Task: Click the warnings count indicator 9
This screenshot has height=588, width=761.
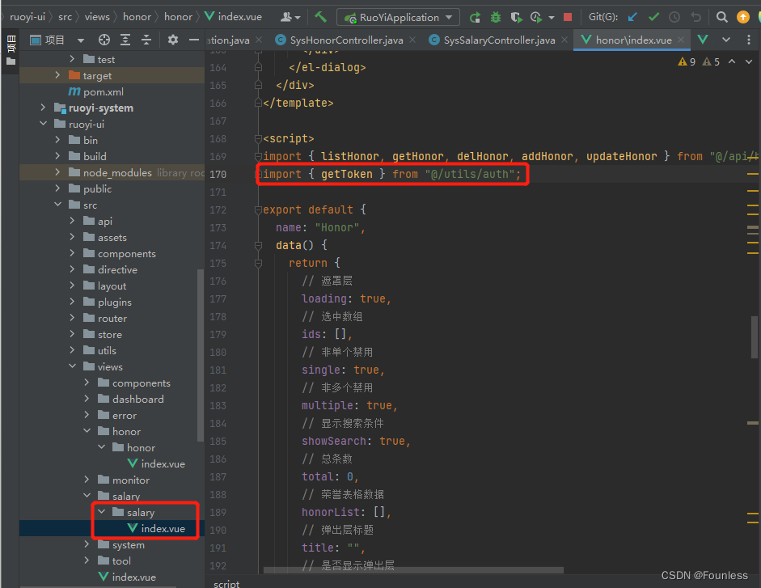Action: pos(687,61)
